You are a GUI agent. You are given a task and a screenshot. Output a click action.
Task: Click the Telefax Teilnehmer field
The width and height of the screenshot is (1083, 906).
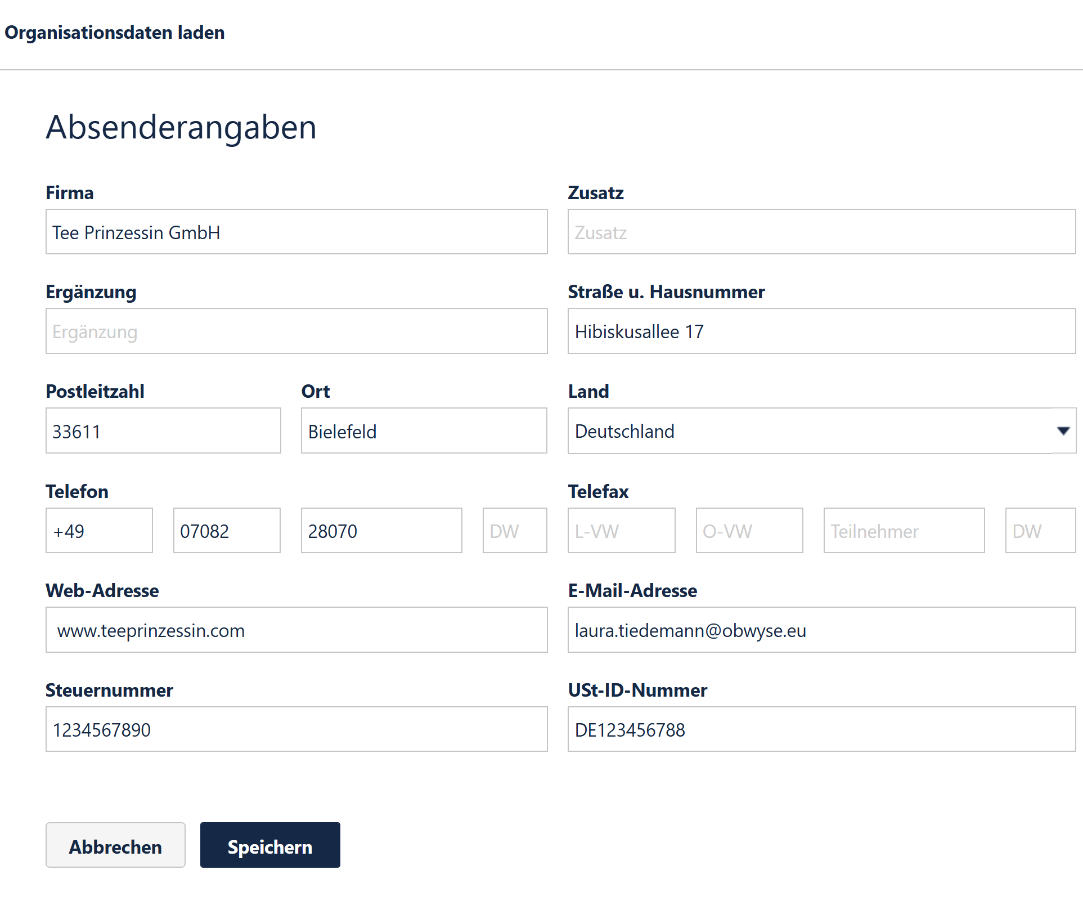coord(904,530)
